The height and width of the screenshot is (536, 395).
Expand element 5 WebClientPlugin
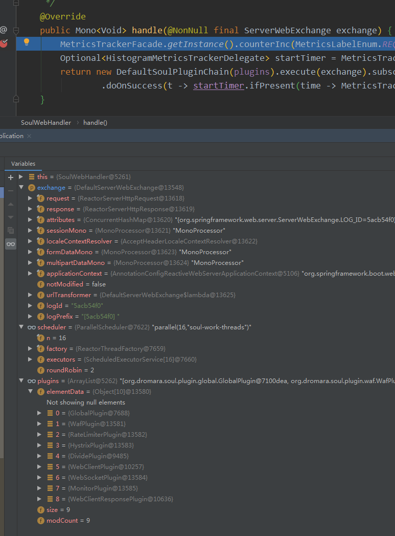pos(39,466)
